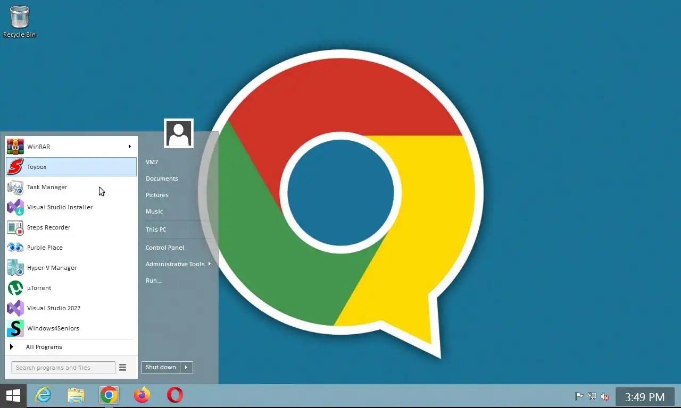Click the Windows4Seniors icon
Viewport: 681px width, 408px height.
(15, 328)
